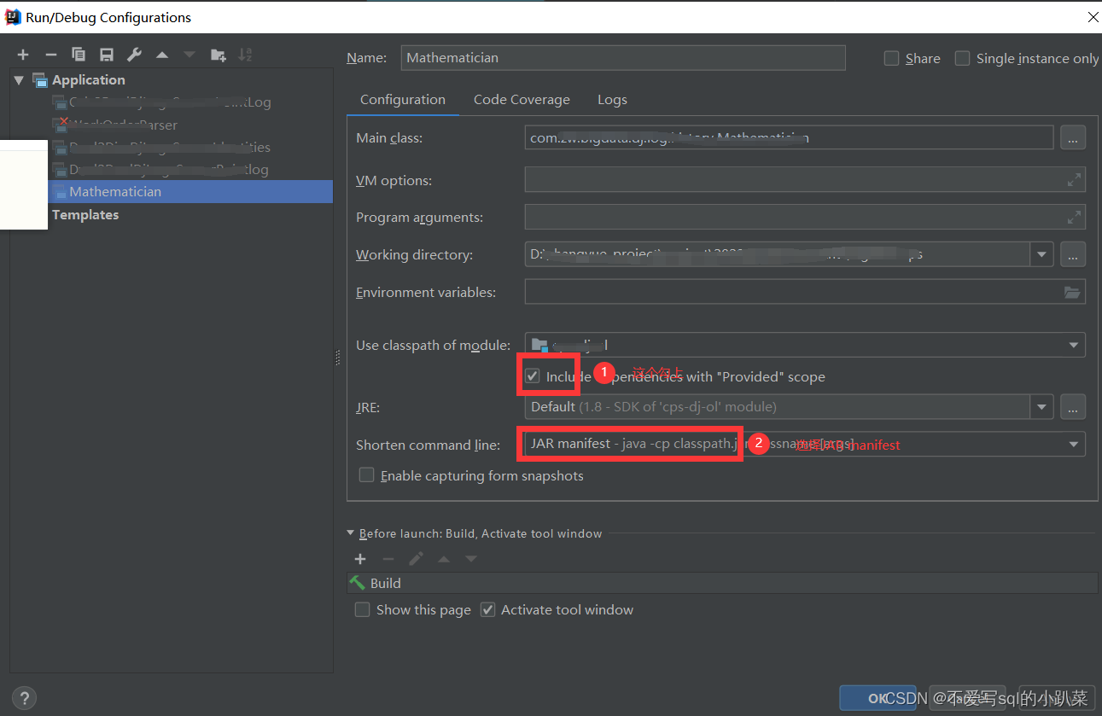Copy the Mathematician configuration icon
The height and width of the screenshot is (716, 1102).
pos(78,54)
